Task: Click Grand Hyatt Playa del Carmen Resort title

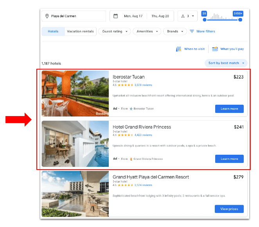Action: pyautogui.click(x=151, y=177)
